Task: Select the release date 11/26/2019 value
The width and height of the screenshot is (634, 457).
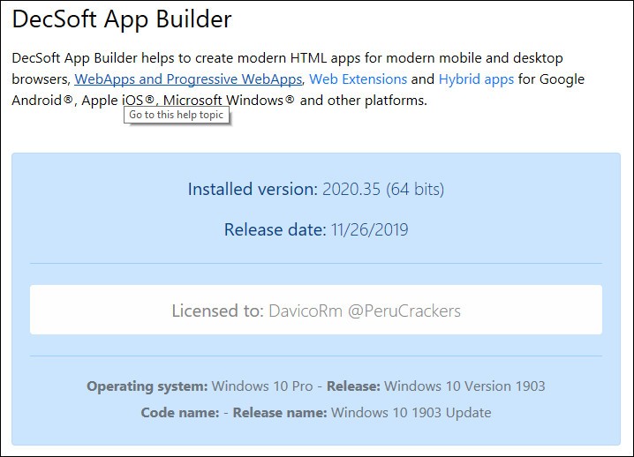Action: (370, 229)
